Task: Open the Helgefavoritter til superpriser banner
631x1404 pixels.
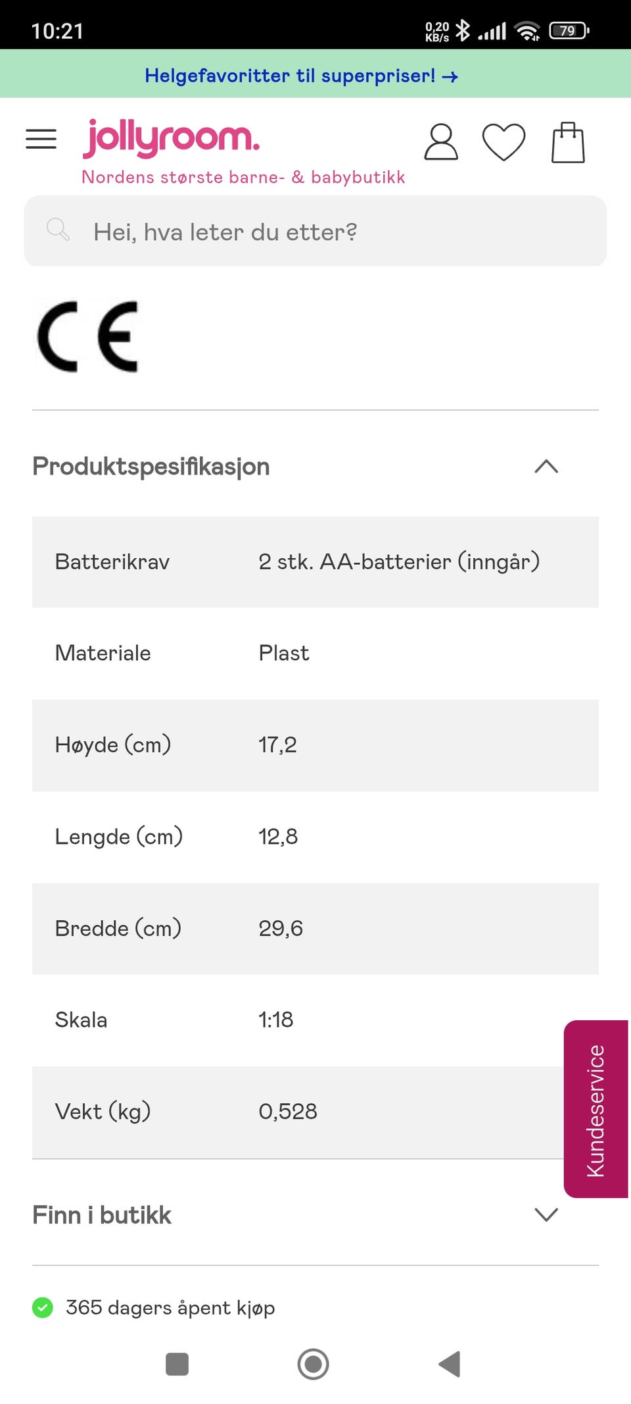Action: coord(301,76)
